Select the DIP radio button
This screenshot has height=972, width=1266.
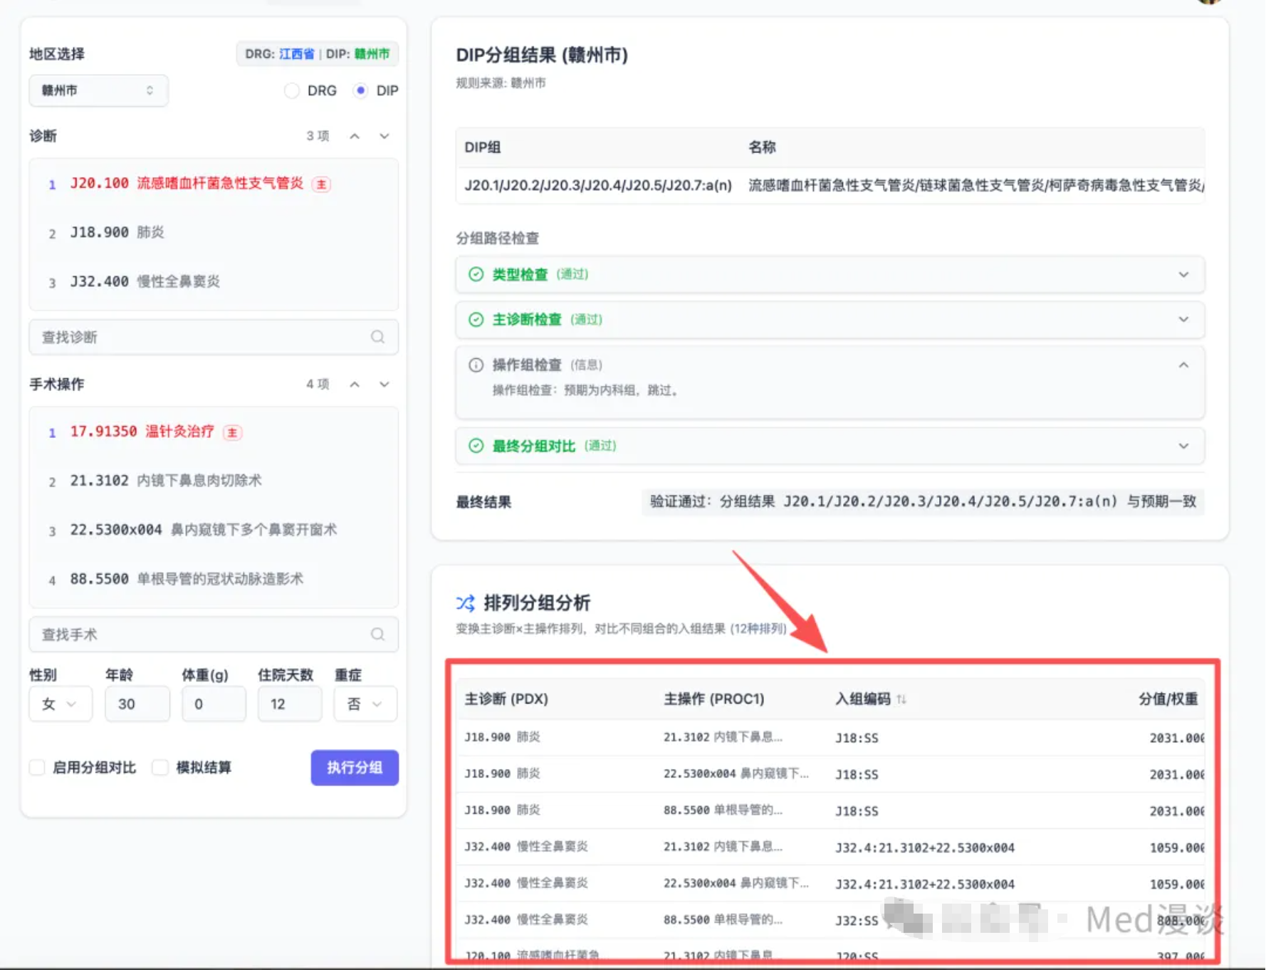[361, 90]
